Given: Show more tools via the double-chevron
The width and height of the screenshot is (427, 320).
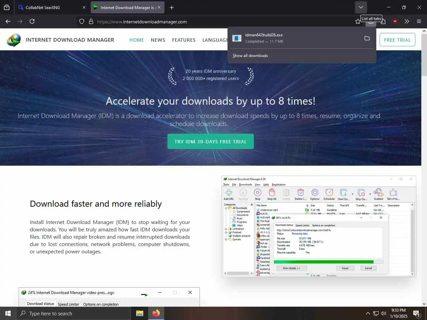Looking at the screenshot, I should [x=407, y=21].
